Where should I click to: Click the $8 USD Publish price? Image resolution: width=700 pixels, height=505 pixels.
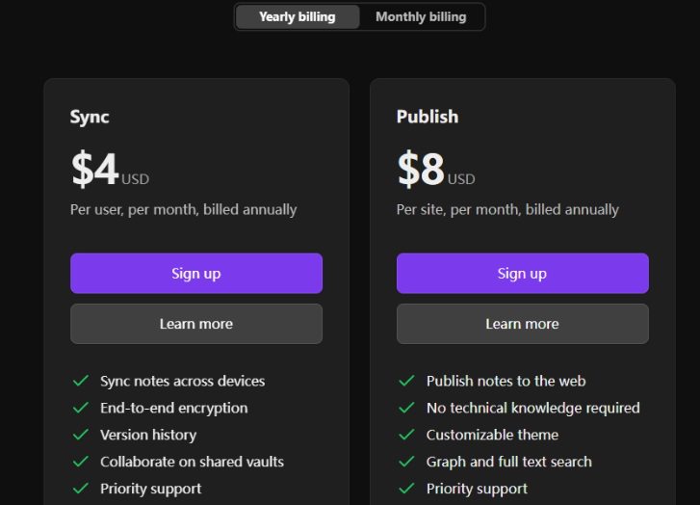click(x=436, y=170)
